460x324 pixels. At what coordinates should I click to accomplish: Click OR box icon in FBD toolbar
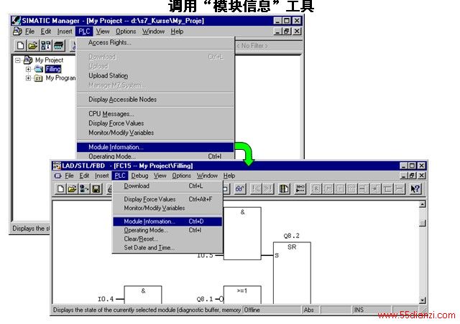click(x=328, y=189)
